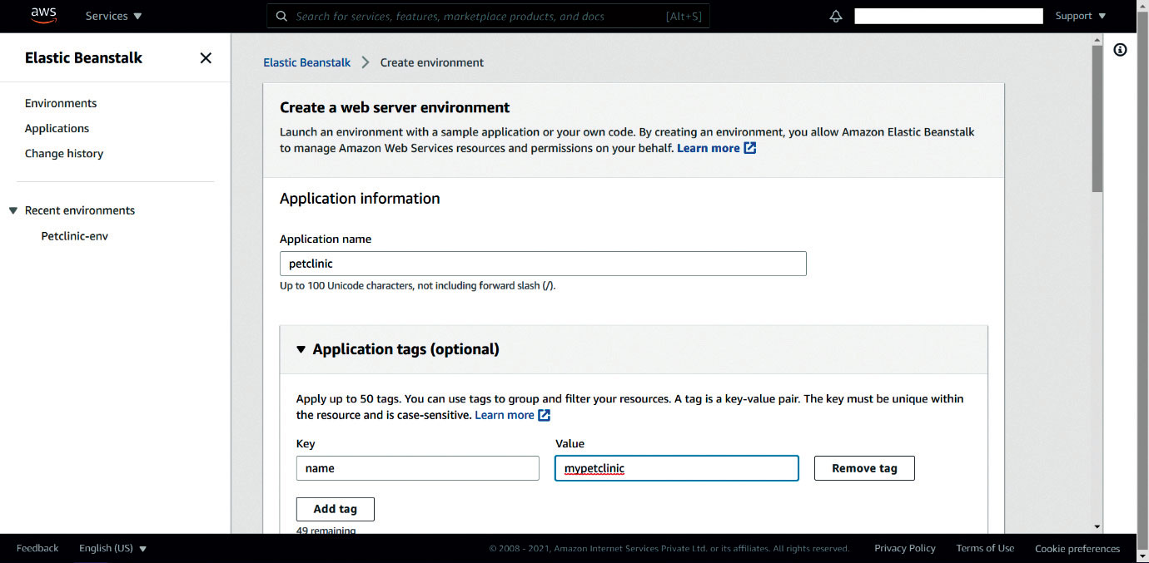Image resolution: width=1149 pixels, height=563 pixels.
Task: Open external link icon beside tags Learn more
Action: pyautogui.click(x=545, y=415)
